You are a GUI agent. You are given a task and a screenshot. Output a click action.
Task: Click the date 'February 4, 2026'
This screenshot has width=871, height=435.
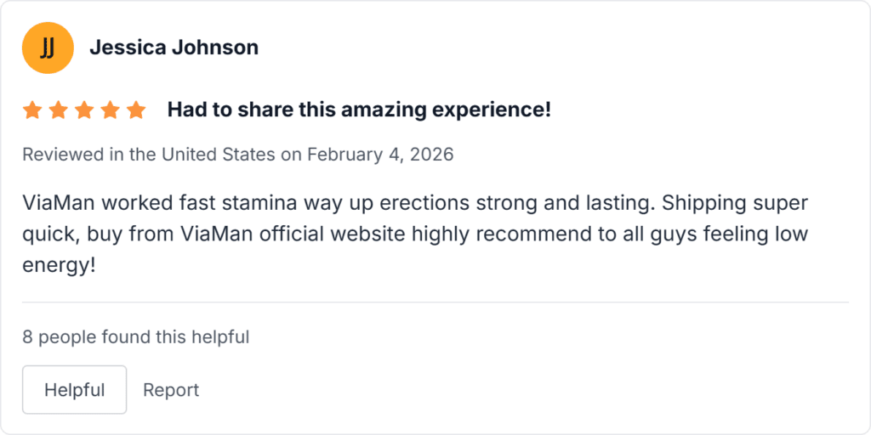point(380,155)
